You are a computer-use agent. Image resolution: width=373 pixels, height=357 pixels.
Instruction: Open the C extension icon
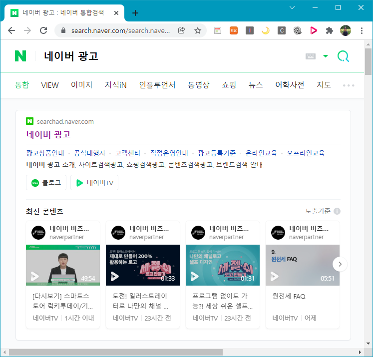click(282, 30)
